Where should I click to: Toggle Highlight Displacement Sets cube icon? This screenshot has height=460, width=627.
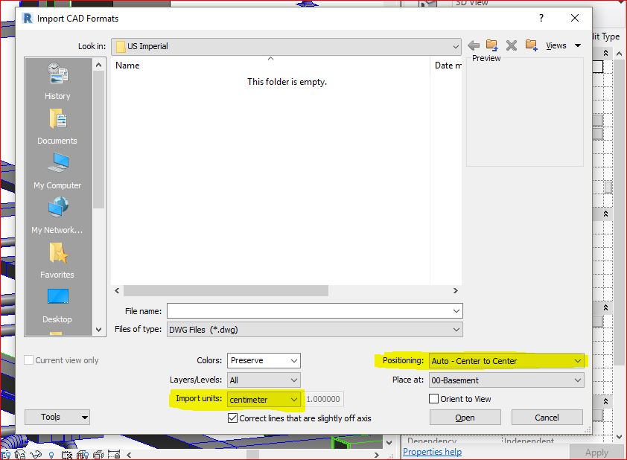coord(98,454)
